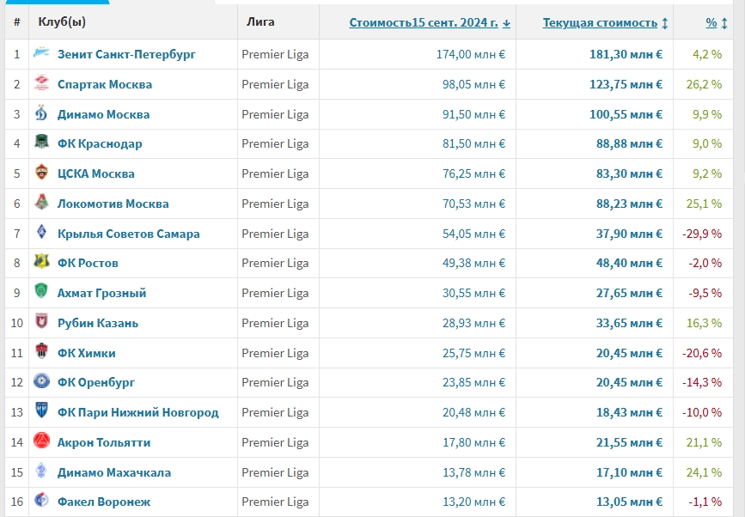Image resolution: width=745 pixels, height=517 pixels.
Task: Click Makhachkala's current value 17,10 млн €
Action: click(x=630, y=472)
